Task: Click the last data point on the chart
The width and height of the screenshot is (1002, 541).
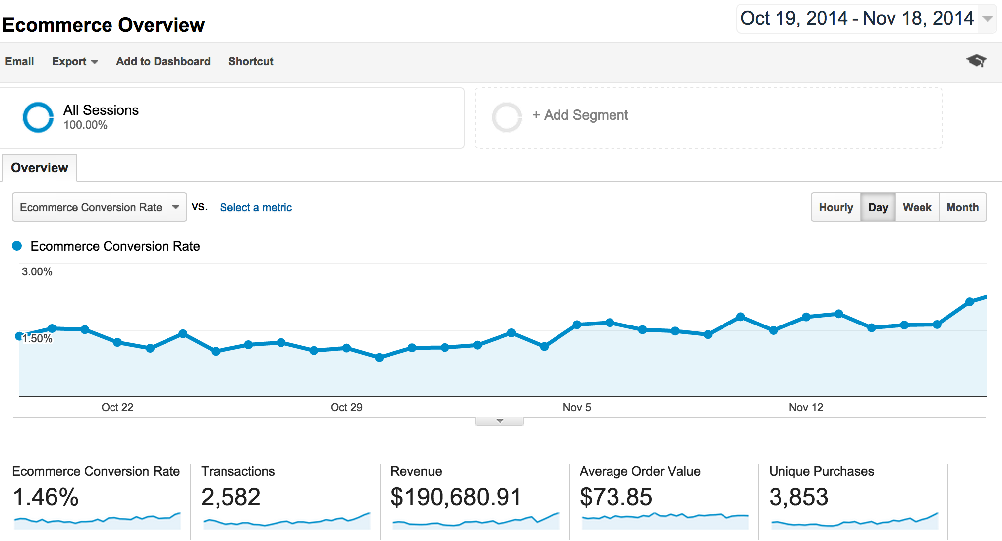Action: [x=970, y=302]
